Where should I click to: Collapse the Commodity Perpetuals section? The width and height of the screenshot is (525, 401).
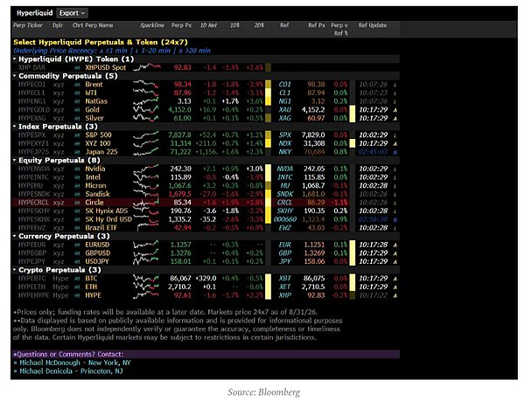pyautogui.click(x=15, y=76)
